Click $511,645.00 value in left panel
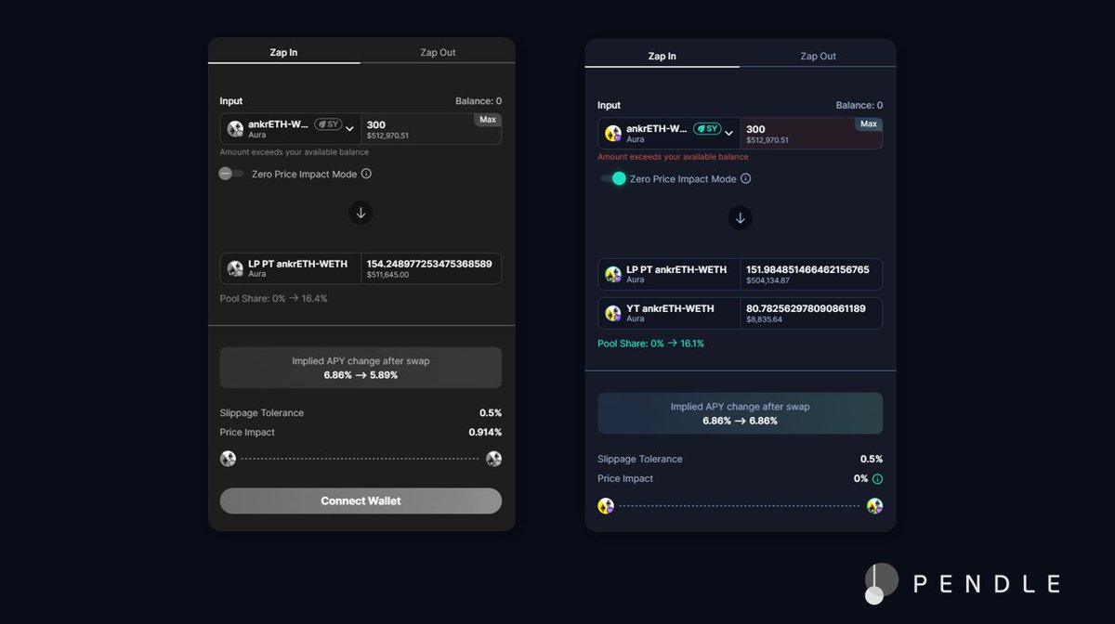 387,275
